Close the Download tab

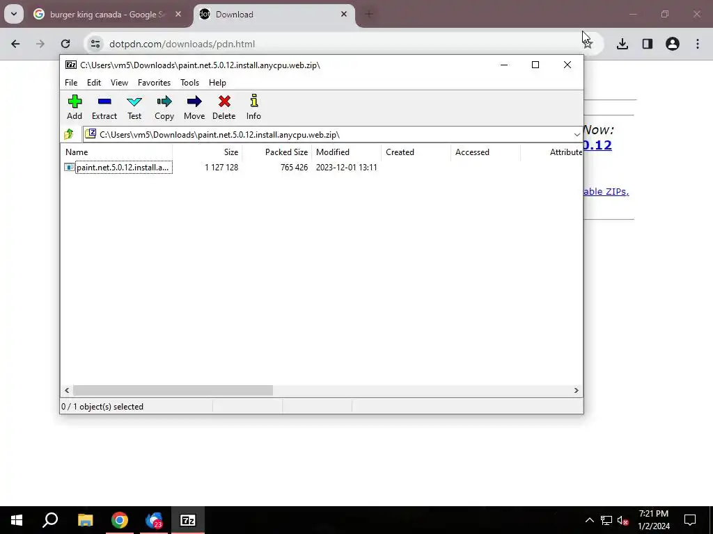[x=344, y=14]
